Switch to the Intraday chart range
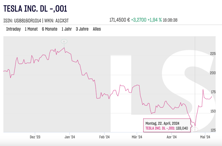Viewport: 222px width, 146px height. [x=13, y=29]
